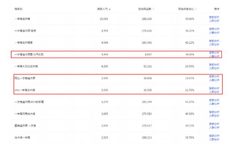
Task: Open 人群分析 for the 4,704 row
Action: tap(214, 33)
